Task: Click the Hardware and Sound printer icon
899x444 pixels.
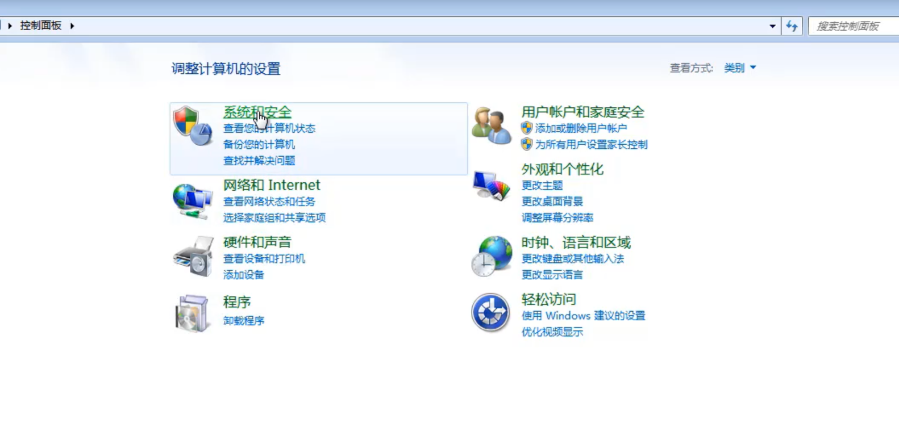Action: tap(193, 256)
